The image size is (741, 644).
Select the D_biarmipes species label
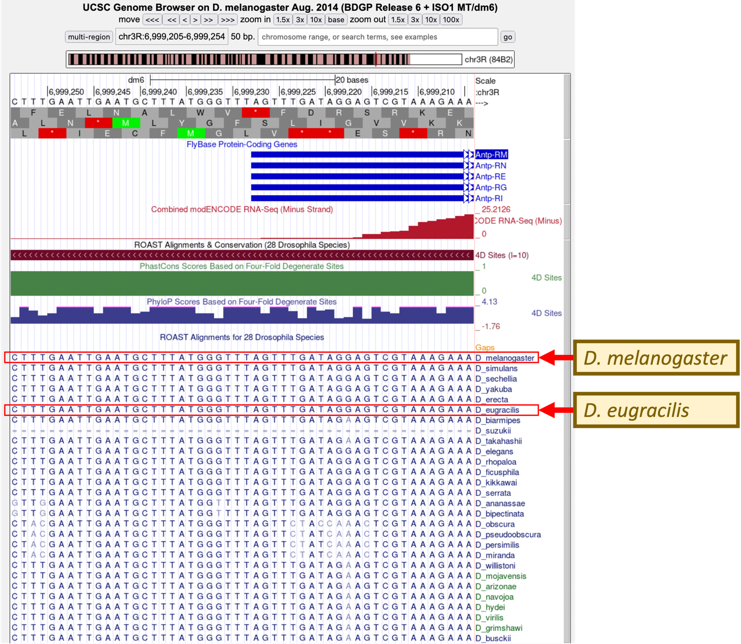(497, 420)
